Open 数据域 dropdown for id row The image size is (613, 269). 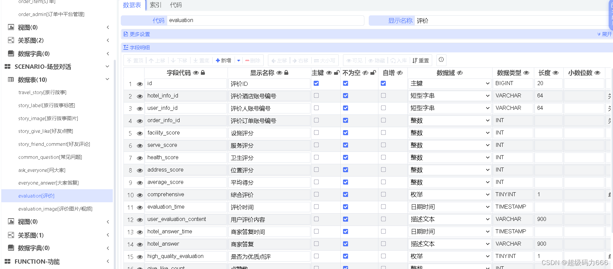(x=450, y=83)
